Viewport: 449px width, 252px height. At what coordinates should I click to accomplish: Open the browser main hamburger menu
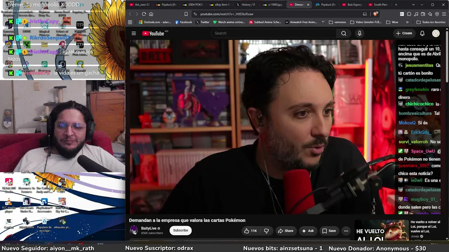pos(444,14)
